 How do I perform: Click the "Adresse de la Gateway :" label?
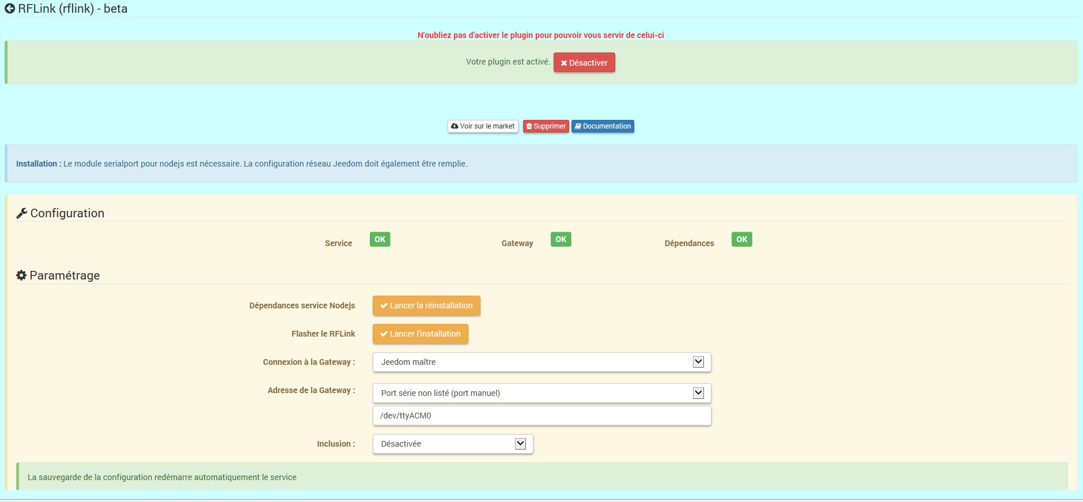(311, 390)
